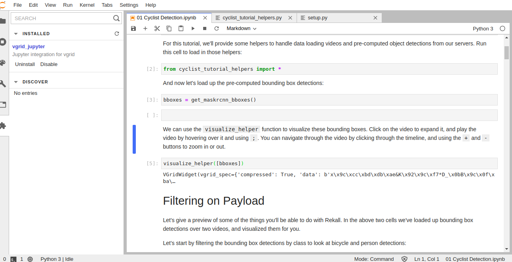Viewport: 512px width, 262px height.
Task: Click the kernel chip icon in status bar
Action: [x=30, y=259]
